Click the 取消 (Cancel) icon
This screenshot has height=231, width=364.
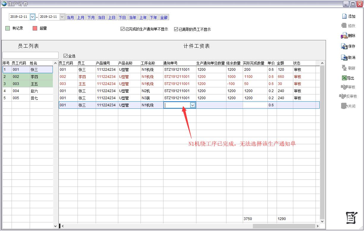(344, 57)
